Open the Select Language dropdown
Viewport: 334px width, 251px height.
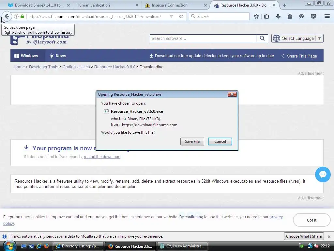[x=297, y=39]
